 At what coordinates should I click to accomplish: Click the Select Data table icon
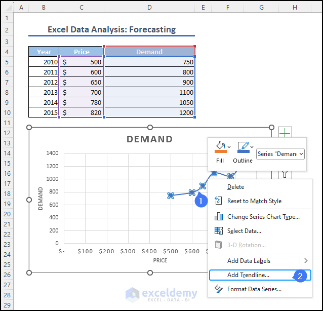219,230
